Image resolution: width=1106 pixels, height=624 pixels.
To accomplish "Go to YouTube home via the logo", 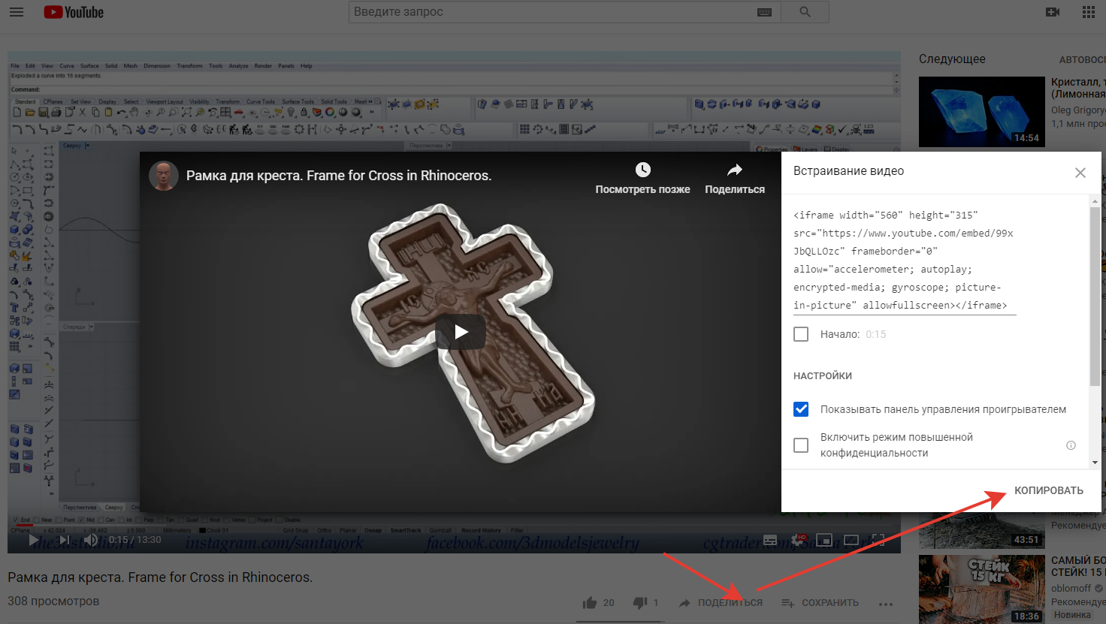I will 74,12.
